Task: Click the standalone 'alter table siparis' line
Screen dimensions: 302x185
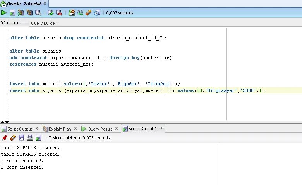Action: 35,51
